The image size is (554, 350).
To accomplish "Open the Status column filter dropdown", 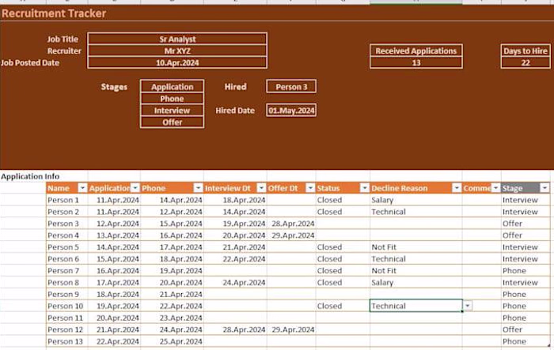I will click(365, 188).
